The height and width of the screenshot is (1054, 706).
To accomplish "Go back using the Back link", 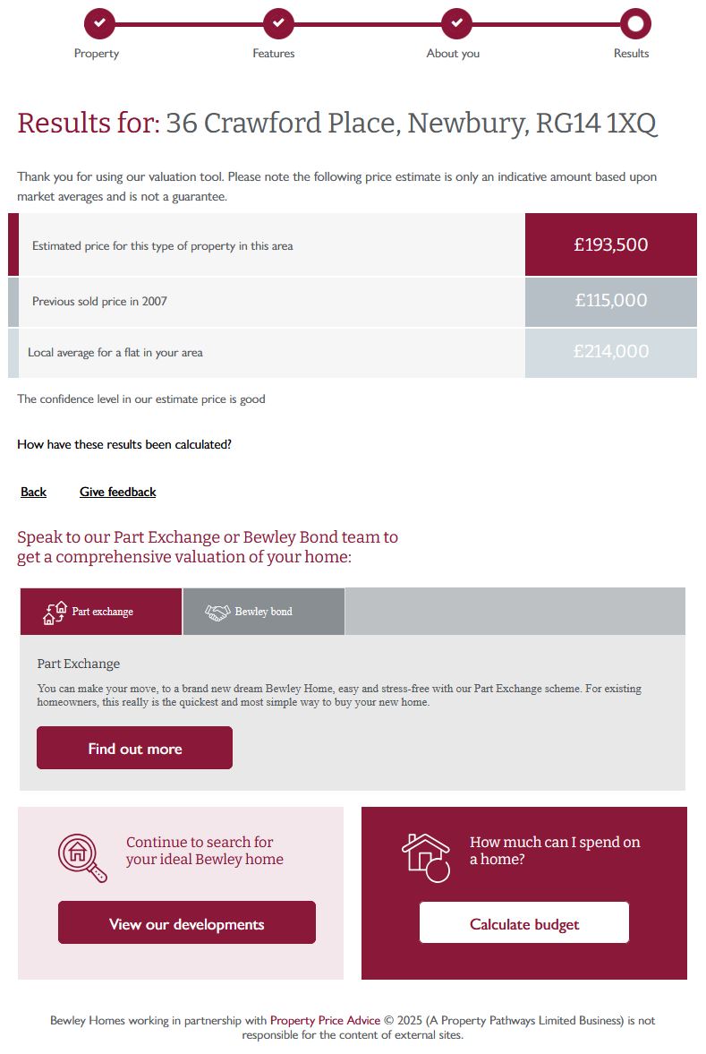I will click(34, 492).
